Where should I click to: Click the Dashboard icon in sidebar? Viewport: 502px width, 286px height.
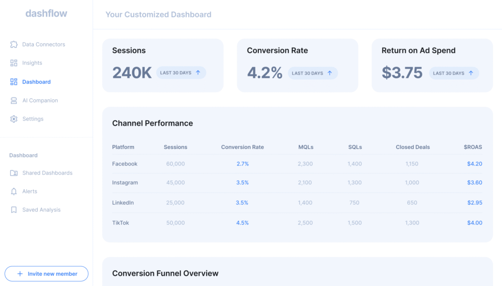(x=14, y=81)
